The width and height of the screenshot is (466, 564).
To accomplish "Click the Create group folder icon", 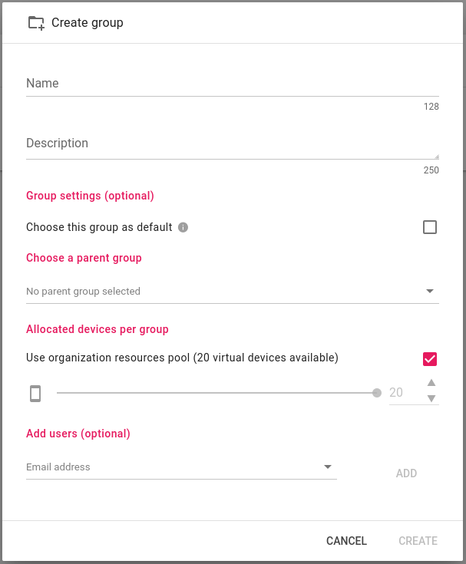I will tap(36, 23).
